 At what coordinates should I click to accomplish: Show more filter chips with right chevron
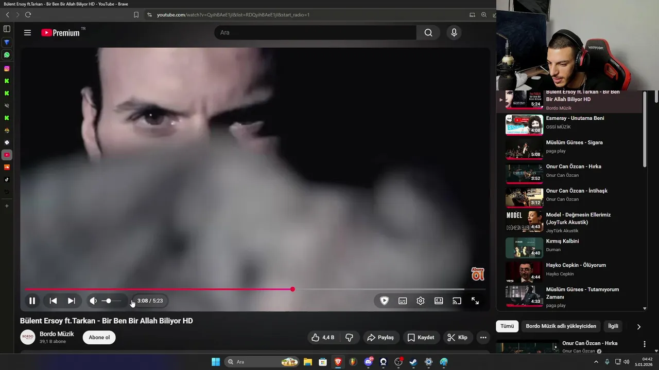[639, 326]
